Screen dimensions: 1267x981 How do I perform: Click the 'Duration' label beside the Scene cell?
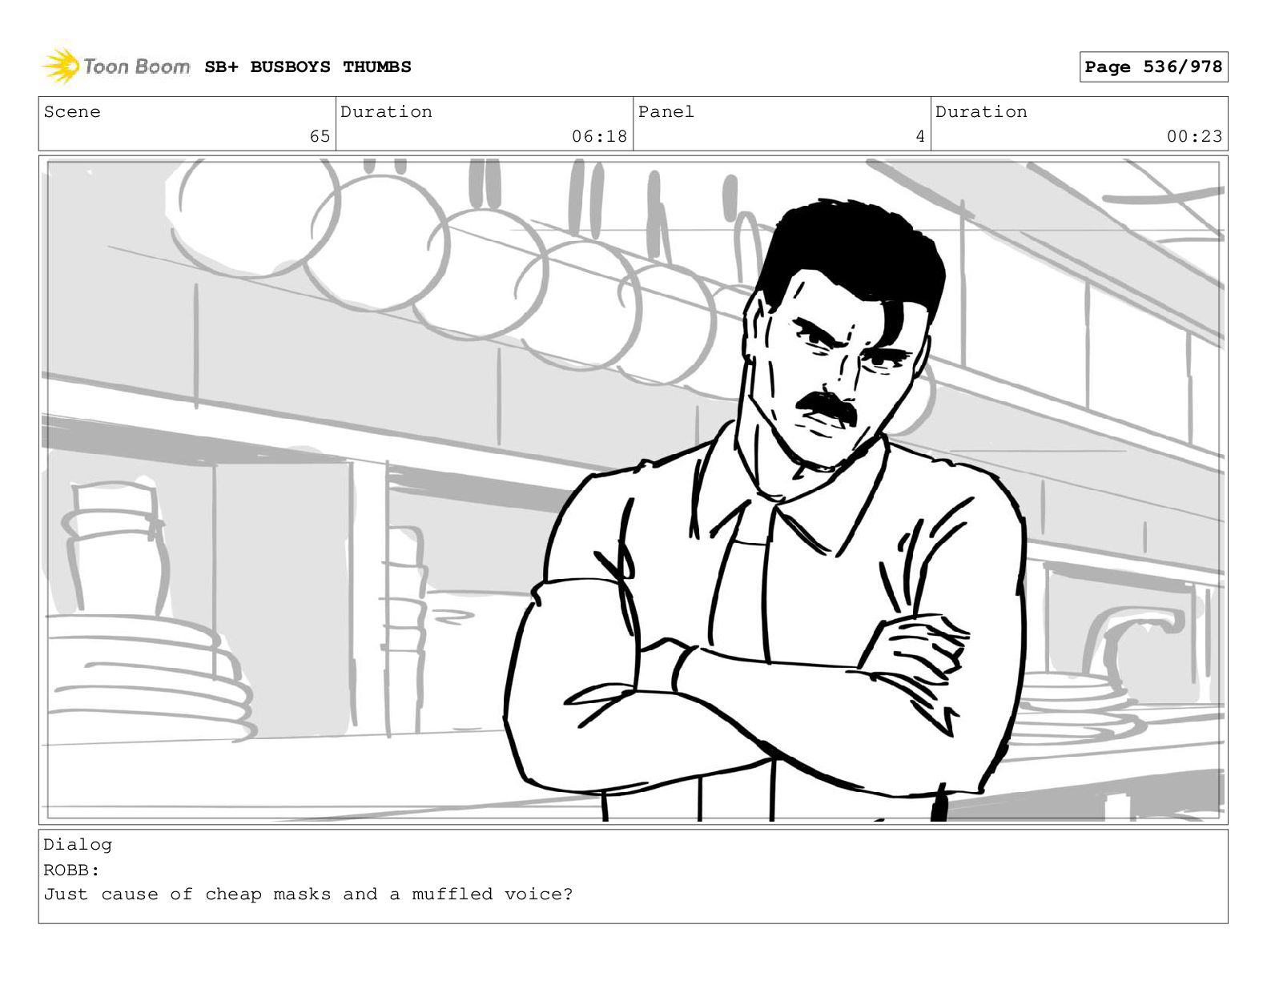386,112
